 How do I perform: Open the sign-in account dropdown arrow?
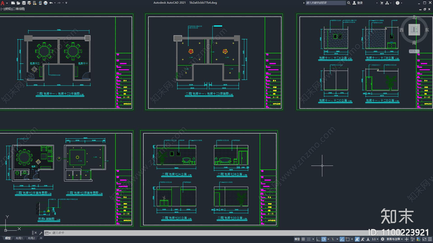pos(377,3)
